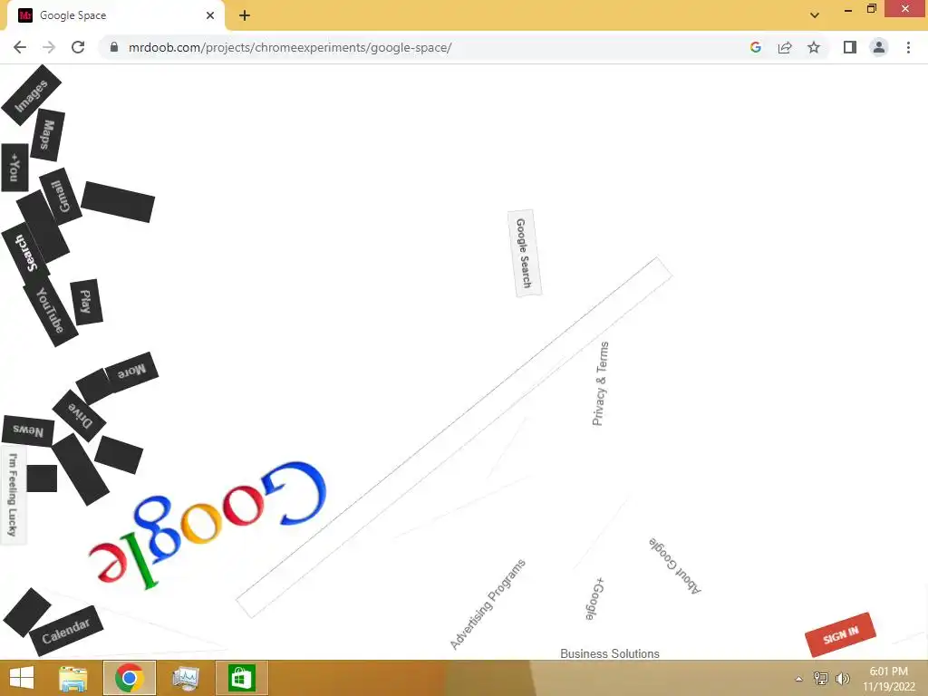Click the floating Maps menu item
The image size is (928, 696).
[x=47, y=135]
